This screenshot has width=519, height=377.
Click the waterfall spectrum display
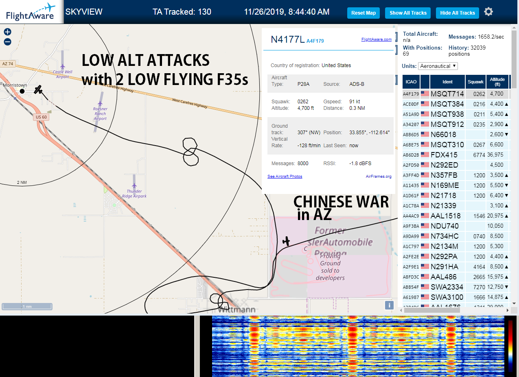click(x=358, y=346)
